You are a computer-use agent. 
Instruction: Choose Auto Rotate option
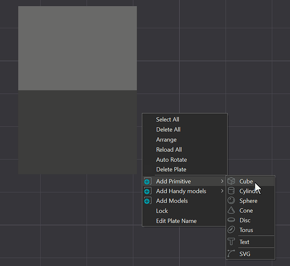point(172,160)
